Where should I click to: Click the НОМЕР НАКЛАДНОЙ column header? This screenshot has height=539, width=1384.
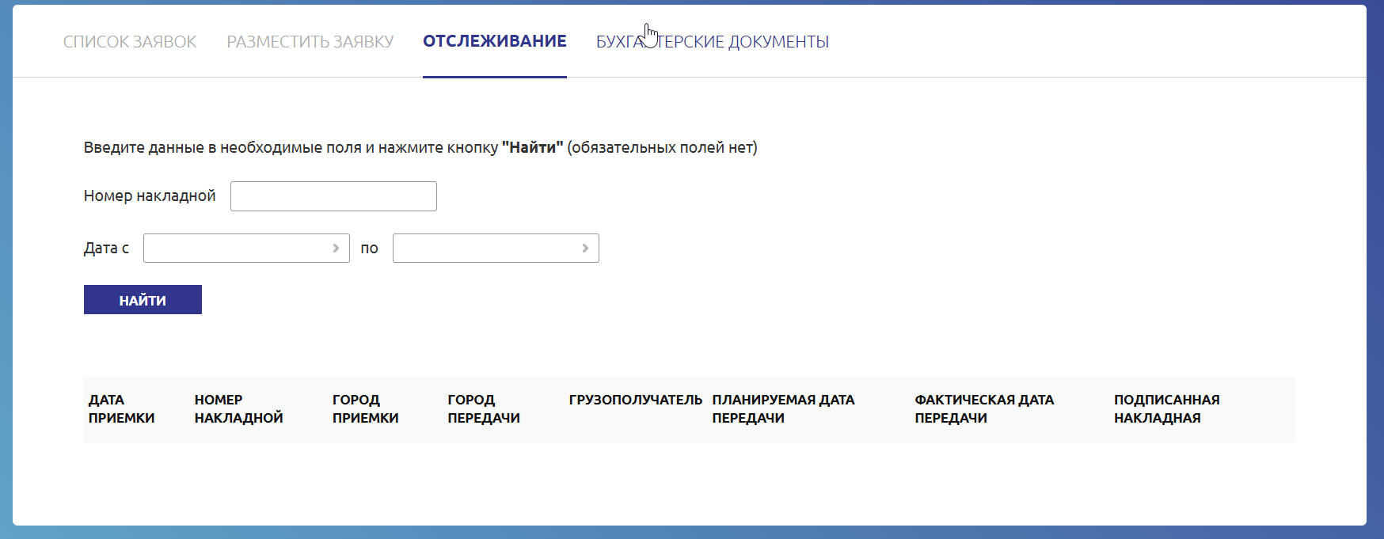point(238,408)
